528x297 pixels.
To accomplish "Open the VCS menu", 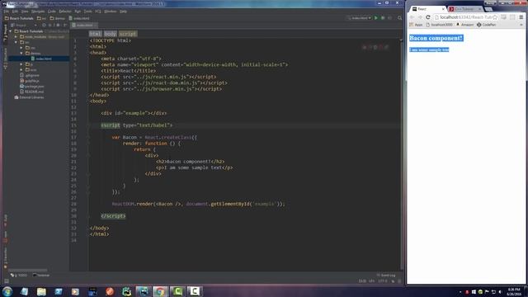I will click(98, 12).
